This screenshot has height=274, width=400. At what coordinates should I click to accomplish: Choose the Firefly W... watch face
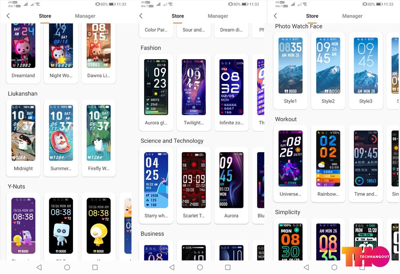pos(99,138)
